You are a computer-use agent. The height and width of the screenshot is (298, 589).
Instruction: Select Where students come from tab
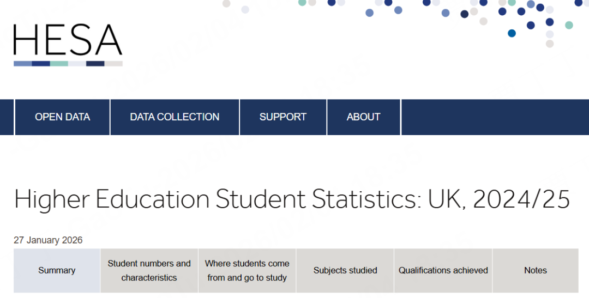247,271
